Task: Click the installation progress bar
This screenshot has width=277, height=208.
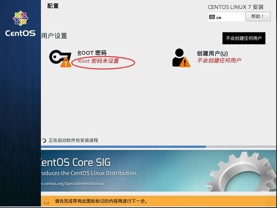Action: [x=158, y=147]
